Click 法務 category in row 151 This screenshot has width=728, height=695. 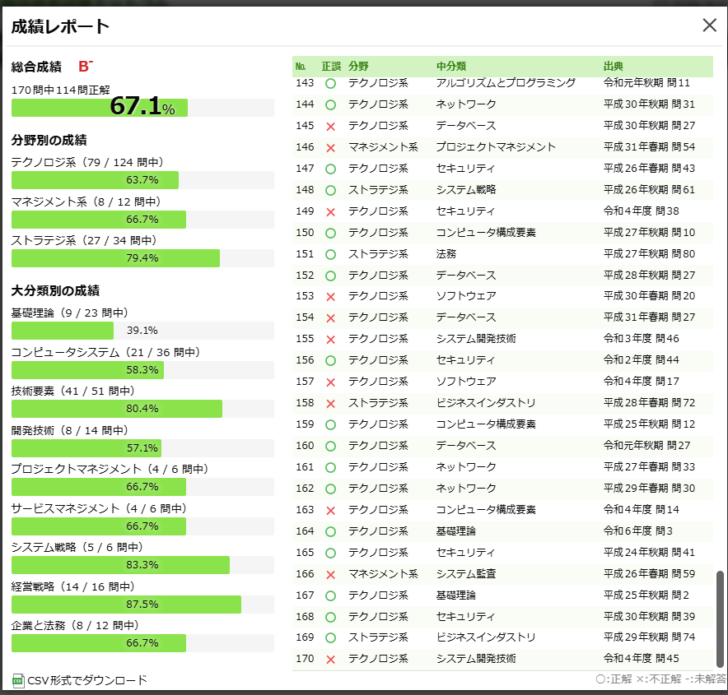[x=446, y=253]
